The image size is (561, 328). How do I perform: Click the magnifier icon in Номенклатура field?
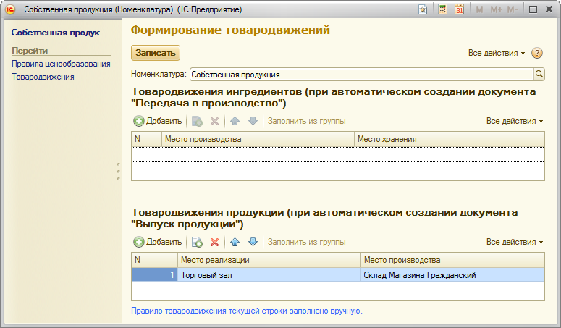pyautogui.click(x=539, y=74)
